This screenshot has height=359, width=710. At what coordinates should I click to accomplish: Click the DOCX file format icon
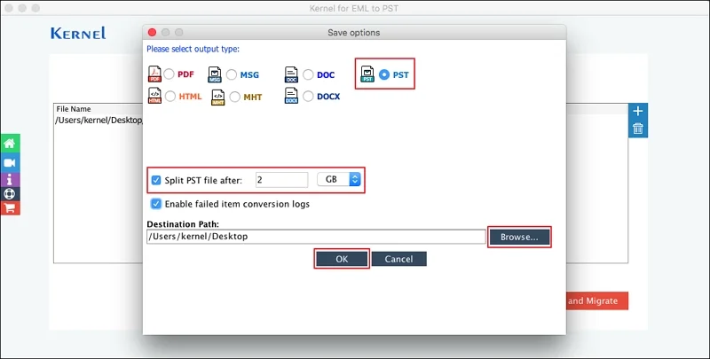tap(291, 96)
